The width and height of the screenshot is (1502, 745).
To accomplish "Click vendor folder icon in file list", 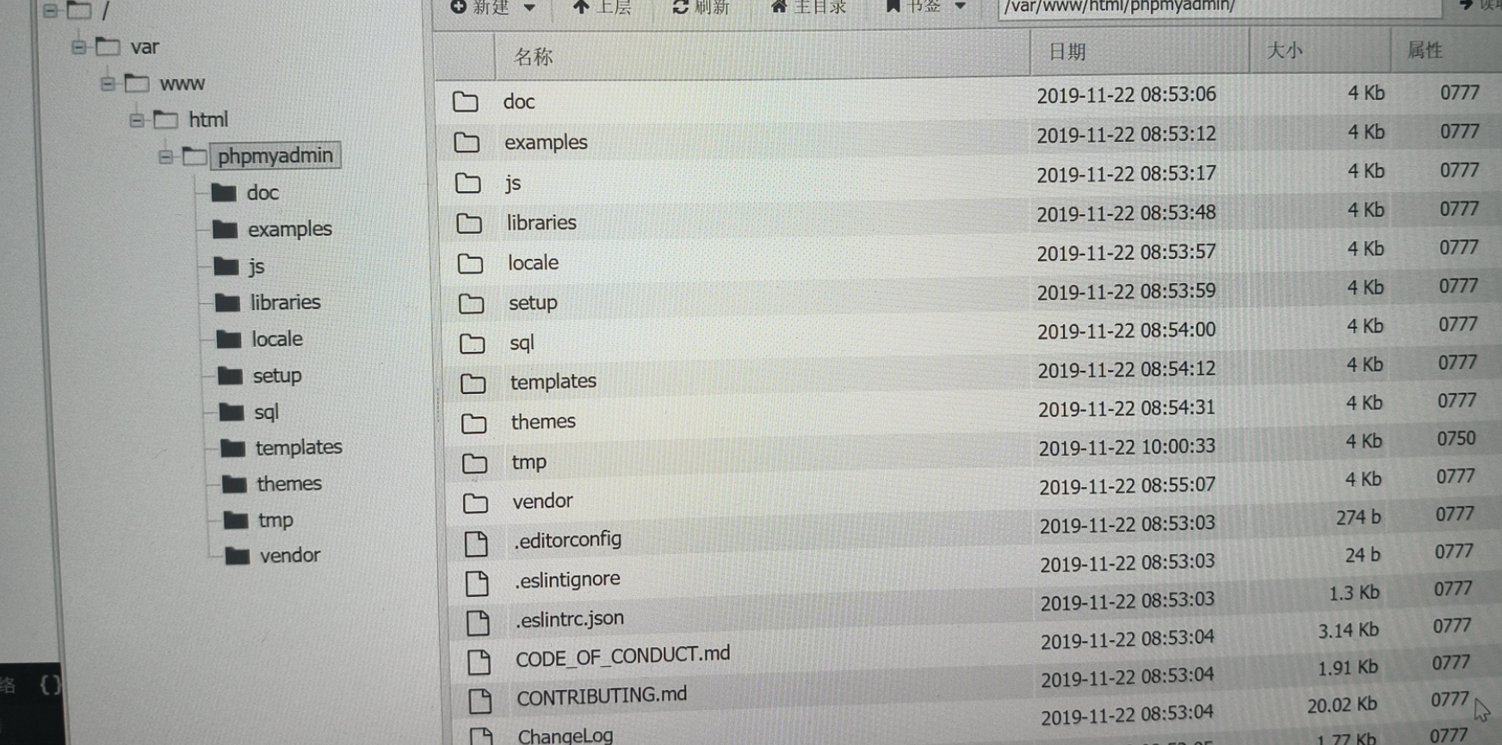I will (475, 503).
